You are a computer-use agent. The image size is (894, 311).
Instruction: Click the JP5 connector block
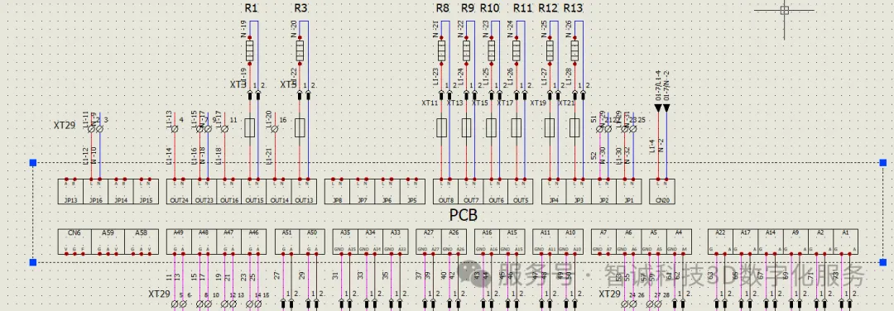pos(413,192)
